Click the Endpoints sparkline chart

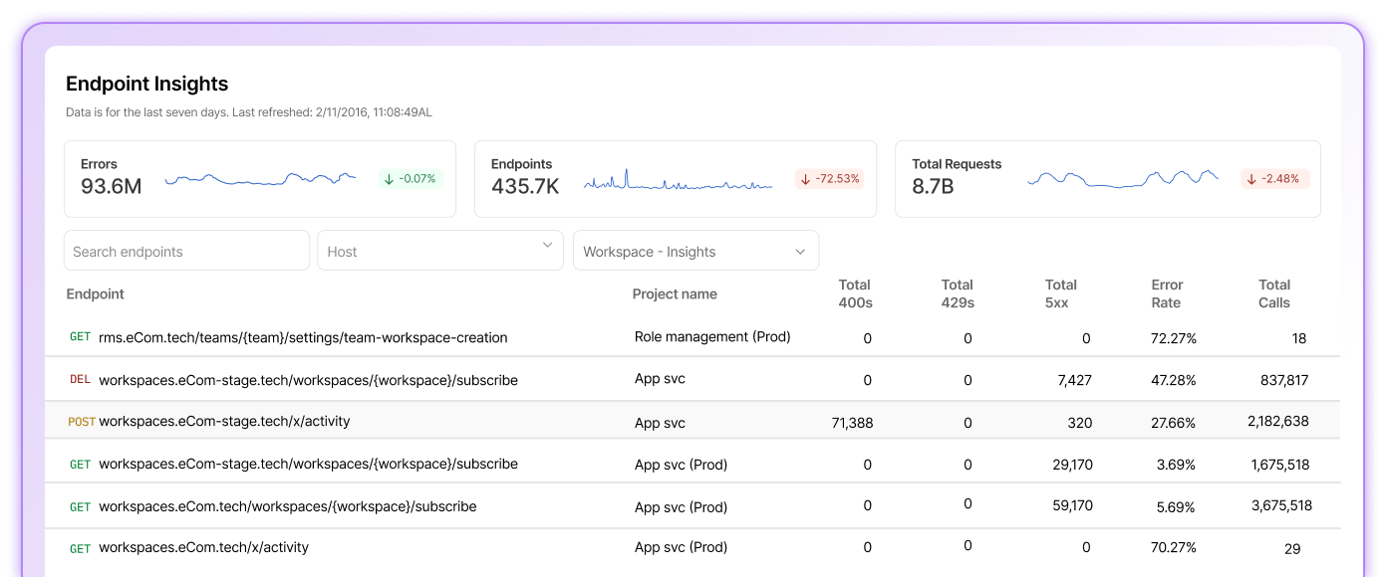click(x=678, y=182)
